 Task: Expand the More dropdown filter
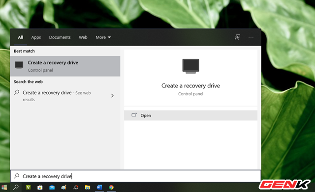pyautogui.click(x=103, y=37)
